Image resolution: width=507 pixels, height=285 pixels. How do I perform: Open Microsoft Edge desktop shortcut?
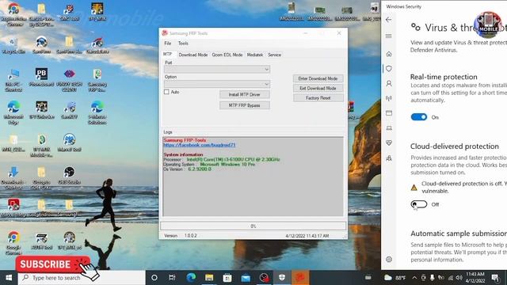click(13, 113)
